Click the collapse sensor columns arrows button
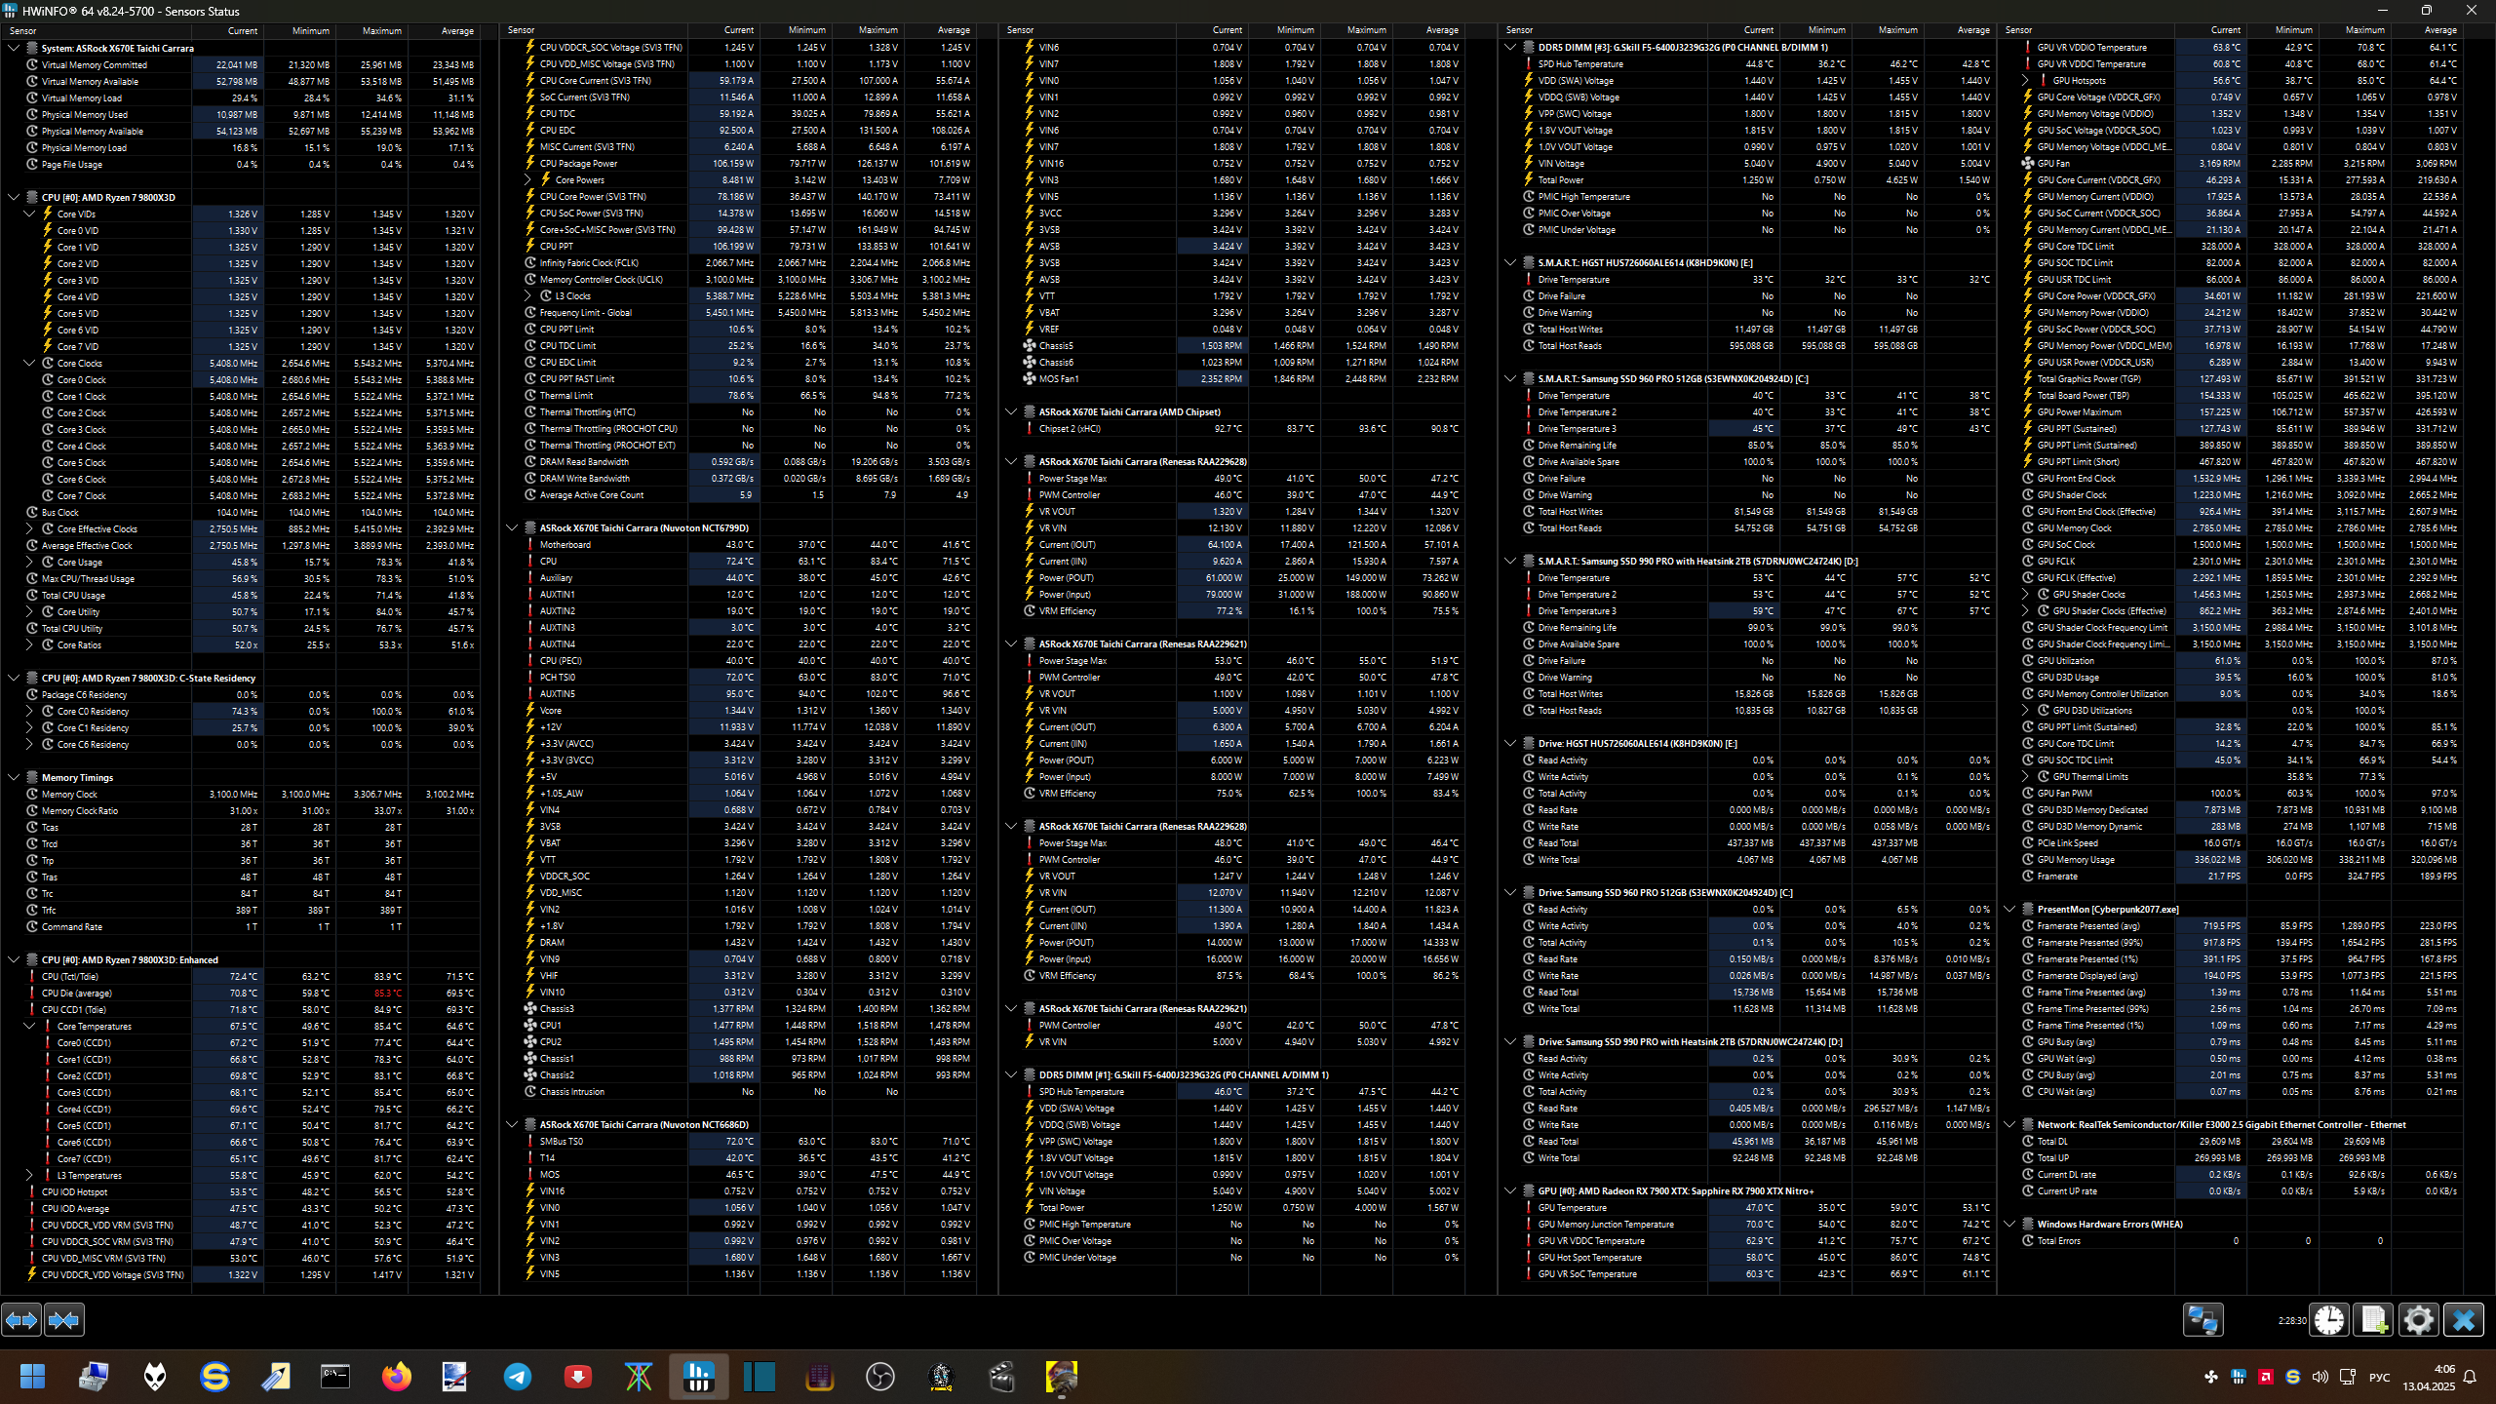Screen dimensions: 2496x1404 pyautogui.click(x=64, y=1320)
